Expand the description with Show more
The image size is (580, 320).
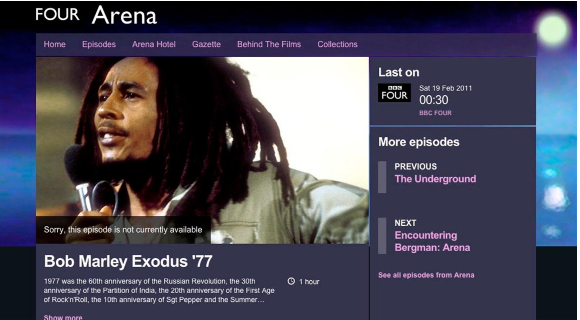(x=63, y=317)
